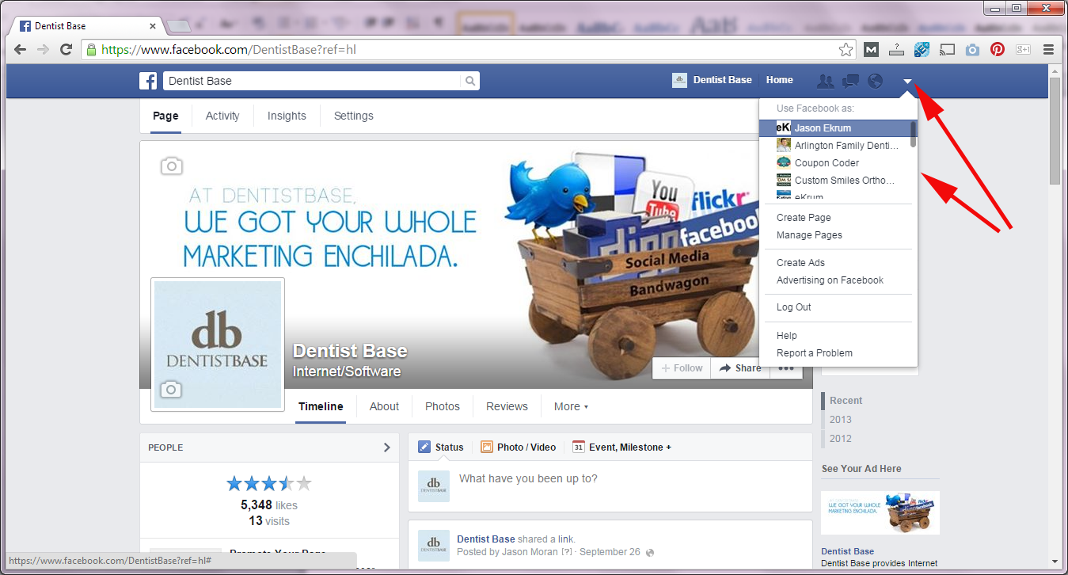Select the Timeline tab
This screenshot has height=575, width=1068.
tap(321, 406)
